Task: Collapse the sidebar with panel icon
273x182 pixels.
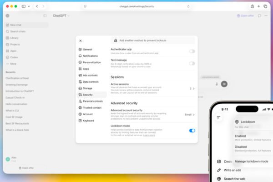Action: [45, 15]
